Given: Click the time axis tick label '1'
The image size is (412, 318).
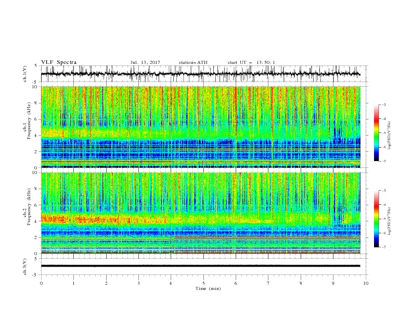Looking at the screenshot, I should click(73, 283).
